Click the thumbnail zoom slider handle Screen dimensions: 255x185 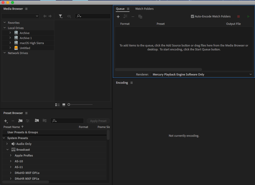click(x=69, y=105)
